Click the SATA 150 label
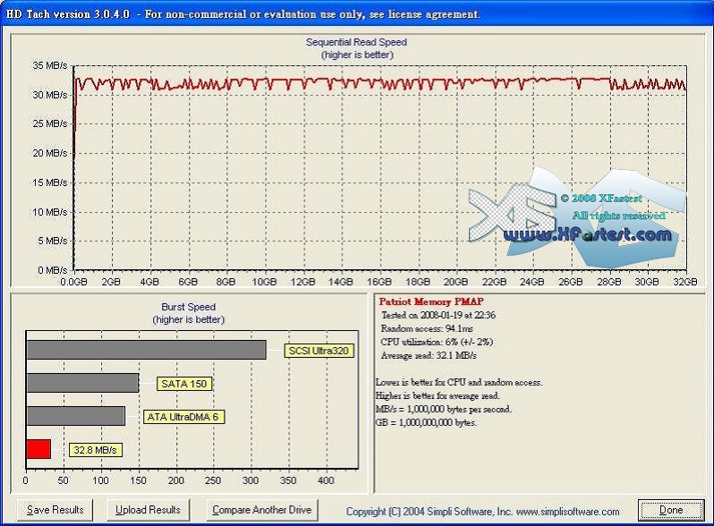 pos(183,384)
